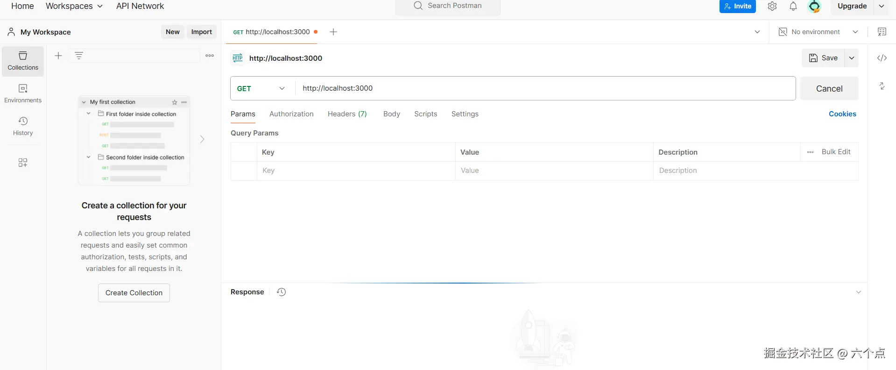Viewport: 896px width, 370px height.
Task: Open the GET method dropdown
Action: tap(261, 88)
